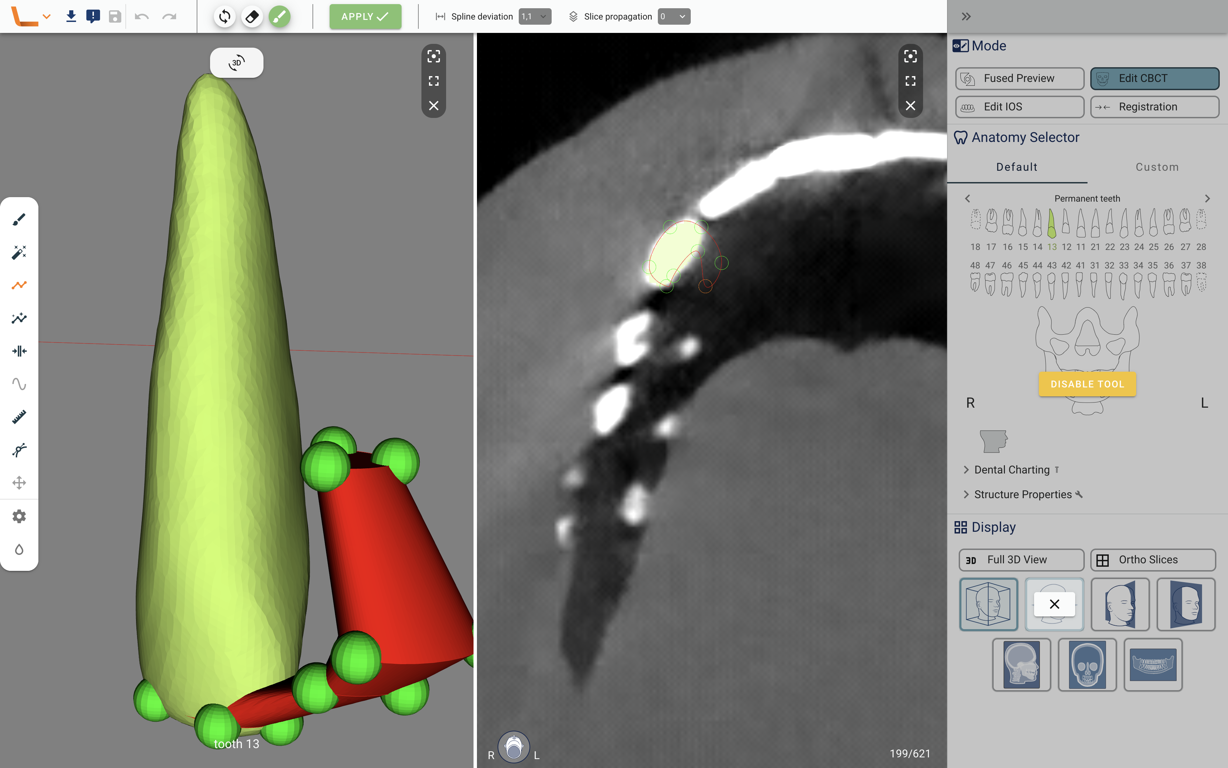Click the download icon in top bar
The height and width of the screenshot is (768, 1228).
71,17
